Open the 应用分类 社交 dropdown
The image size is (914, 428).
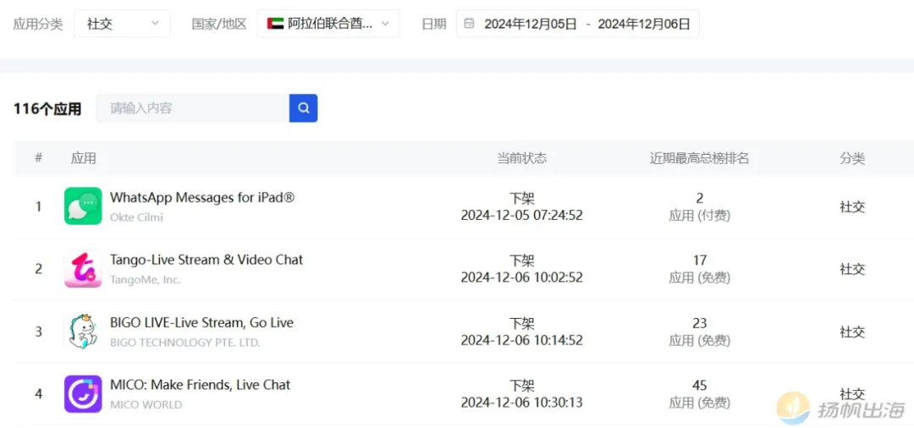coord(122,24)
